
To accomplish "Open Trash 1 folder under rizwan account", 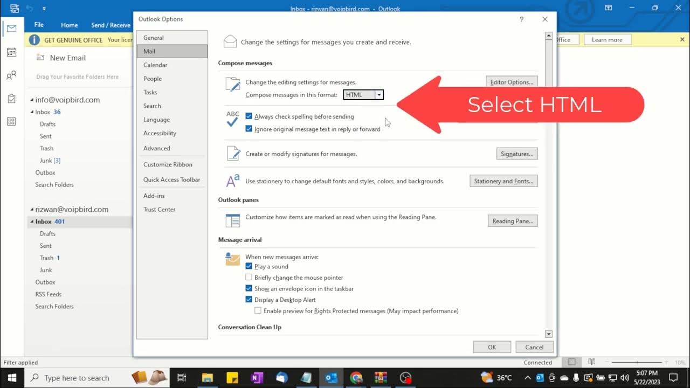I will click(x=50, y=258).
